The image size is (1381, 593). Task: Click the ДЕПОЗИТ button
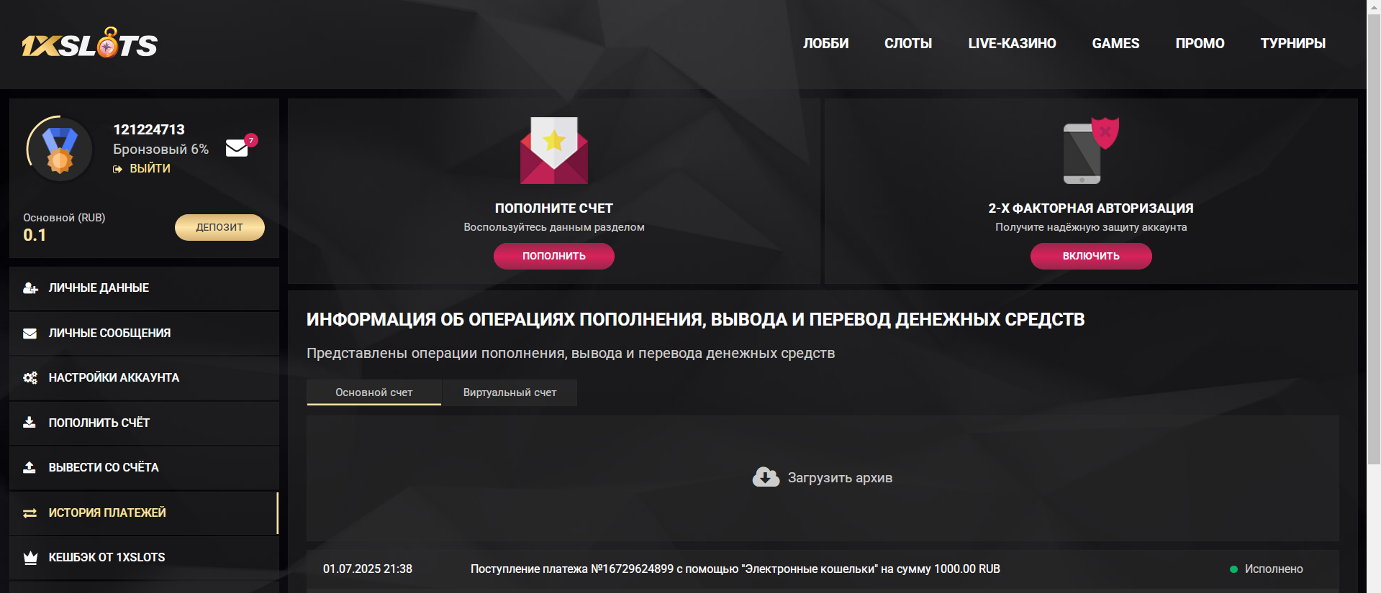coord(219,227)
